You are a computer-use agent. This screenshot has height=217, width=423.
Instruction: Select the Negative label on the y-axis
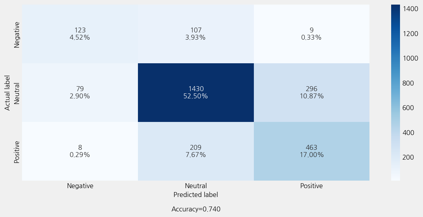coord(17,34)
